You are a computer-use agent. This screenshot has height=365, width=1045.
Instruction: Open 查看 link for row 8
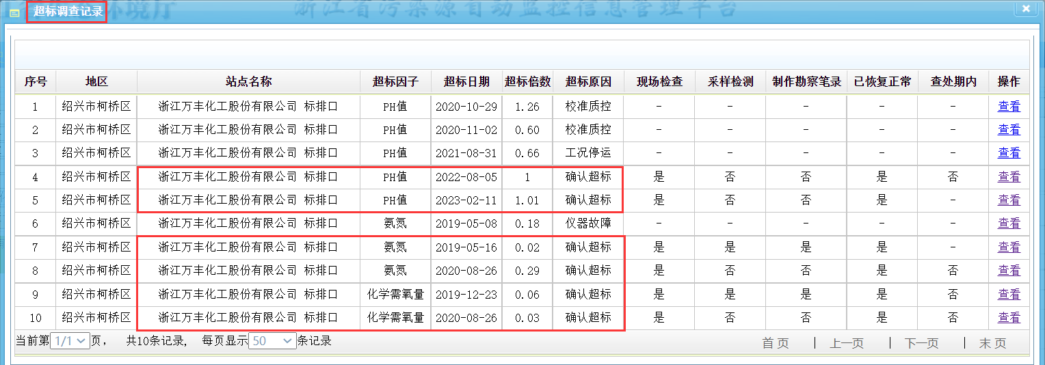point(1009,271)
